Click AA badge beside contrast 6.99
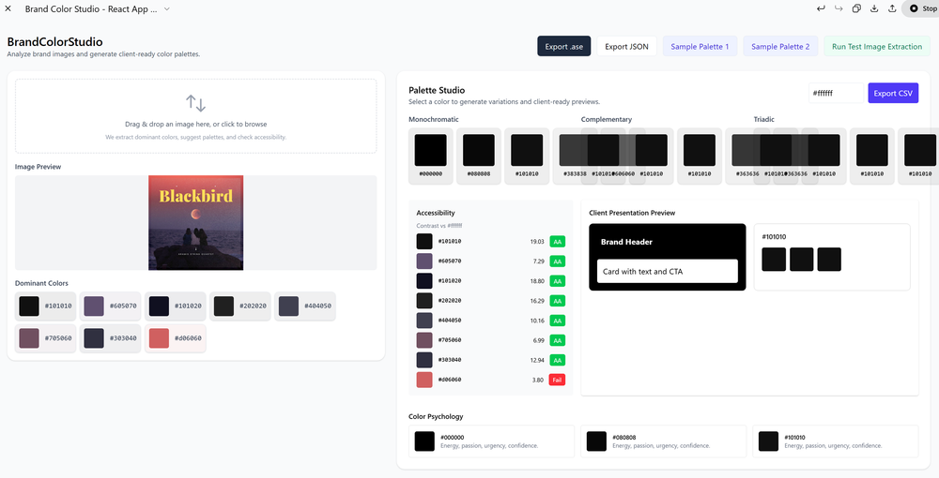Image resolution: width=939 pixels, height=478 pixels. pos(557,340)
